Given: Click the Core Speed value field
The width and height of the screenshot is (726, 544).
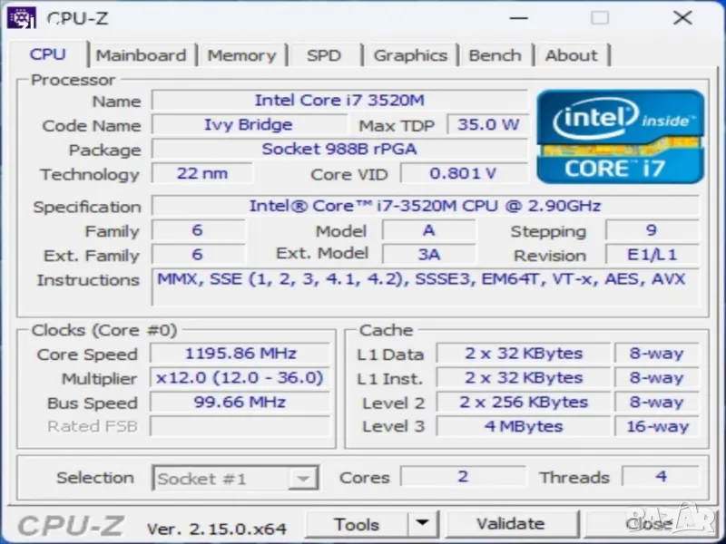Looking at the screenshot, I should tap(240, 354).
